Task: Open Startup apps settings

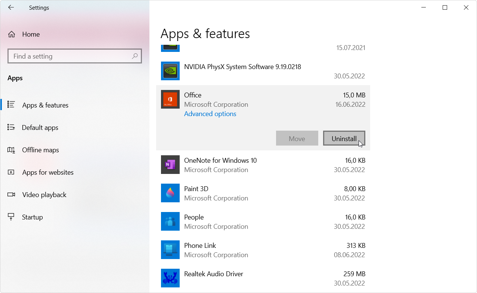Action: pos(75,217)
